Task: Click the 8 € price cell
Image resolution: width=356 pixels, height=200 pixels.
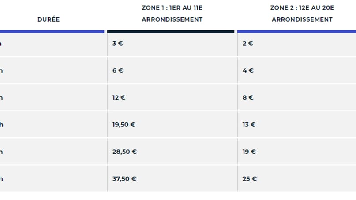Action: 248,97
